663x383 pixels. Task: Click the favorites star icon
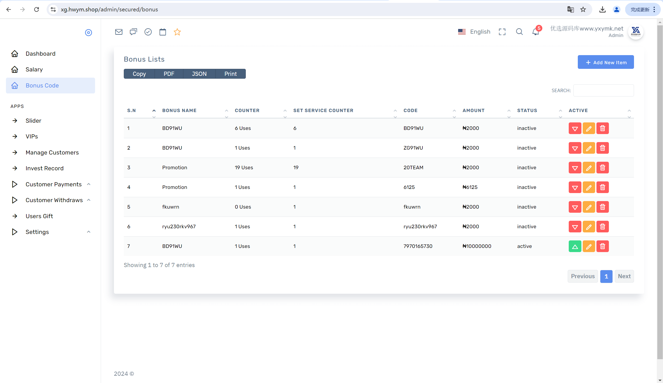click(177, 32)
